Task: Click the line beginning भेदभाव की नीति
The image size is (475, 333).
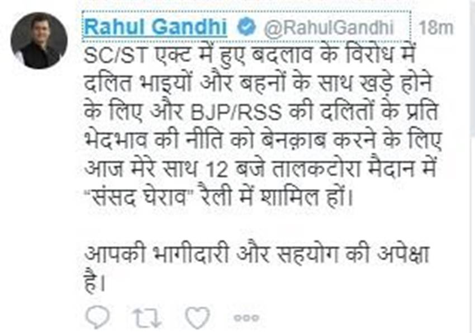Action: click(x=263, y=141)
